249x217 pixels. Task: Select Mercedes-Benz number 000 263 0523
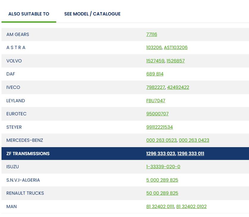pyautogui.click(x=161, y=140)
